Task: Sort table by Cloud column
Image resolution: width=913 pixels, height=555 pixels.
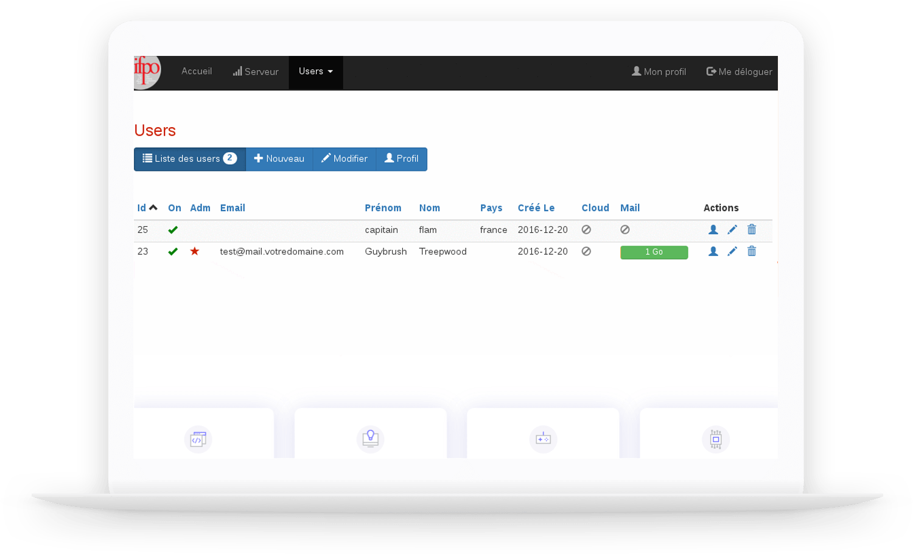Action: tap(595, 208)
